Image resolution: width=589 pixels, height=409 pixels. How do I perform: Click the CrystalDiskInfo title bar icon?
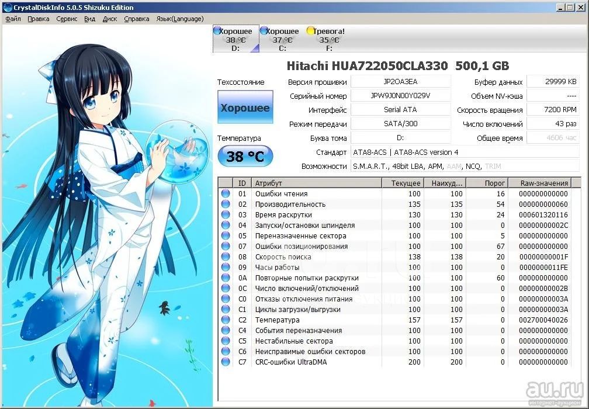pos(7,7)
